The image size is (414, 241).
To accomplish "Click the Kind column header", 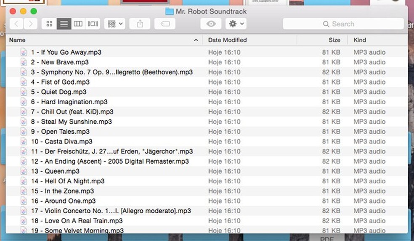I will 360,40.
